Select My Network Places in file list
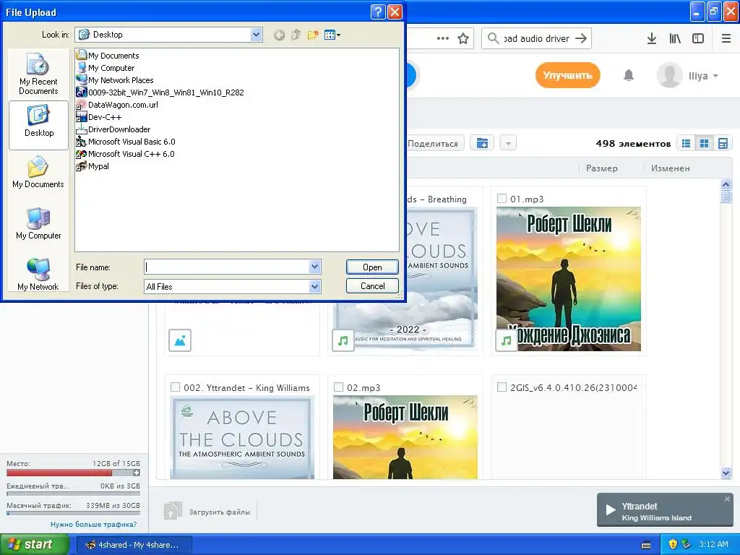The height and width of the screenshot is (555, 740). (115, 80)
